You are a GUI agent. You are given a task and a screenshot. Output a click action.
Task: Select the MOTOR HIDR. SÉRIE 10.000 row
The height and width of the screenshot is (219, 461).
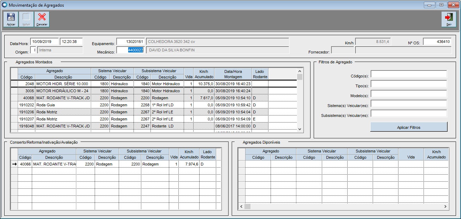[x=154, y=84]
